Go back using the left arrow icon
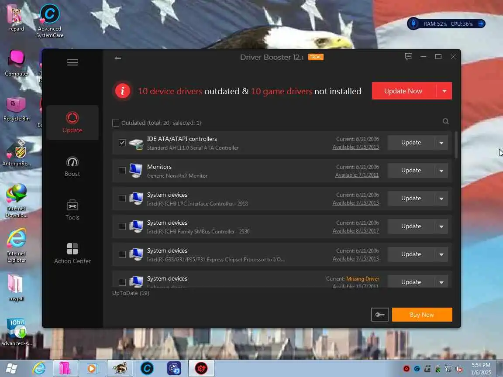 point(118,58)
